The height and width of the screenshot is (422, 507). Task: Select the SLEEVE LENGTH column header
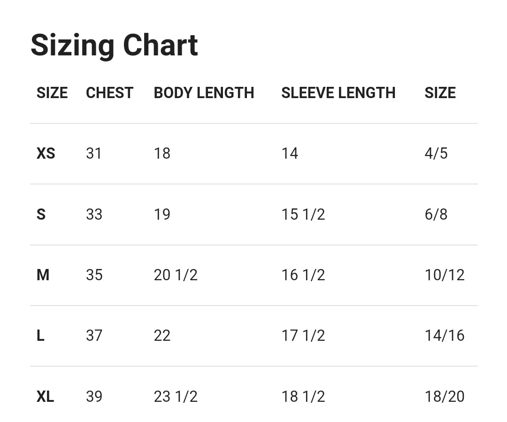click(x=338, y=93)
